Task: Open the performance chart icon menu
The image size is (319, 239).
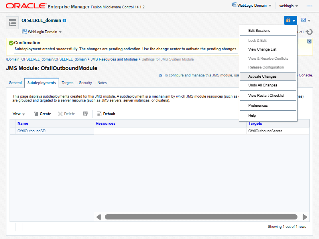Action: (x=305, y=20)
